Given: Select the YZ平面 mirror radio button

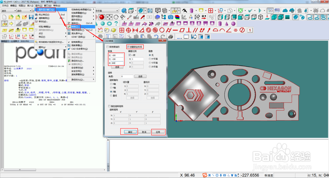Looking at the screenshot, I should 150,63.
